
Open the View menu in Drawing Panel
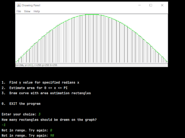click(x=27, y=11)
